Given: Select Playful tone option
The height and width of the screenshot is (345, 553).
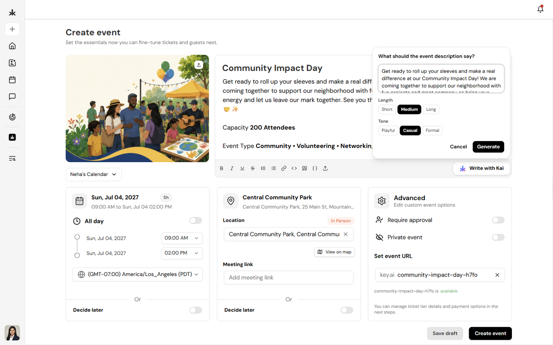Looking at the screenshot, I should pos(388,131).
